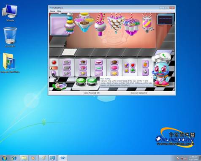Pick the chocolate batter cake layer

click(83, 62)
